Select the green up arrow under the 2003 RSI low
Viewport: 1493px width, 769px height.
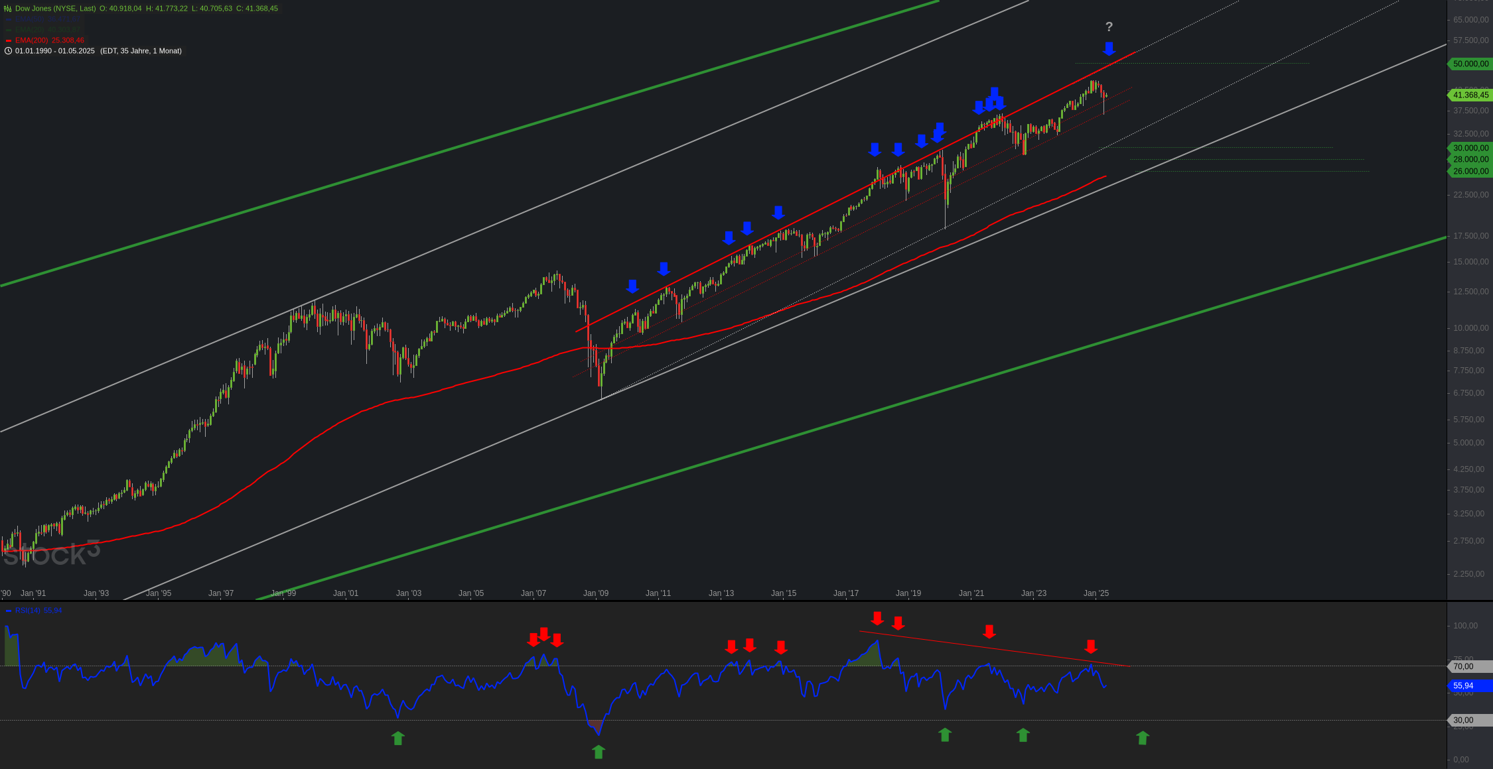[397, 738]
